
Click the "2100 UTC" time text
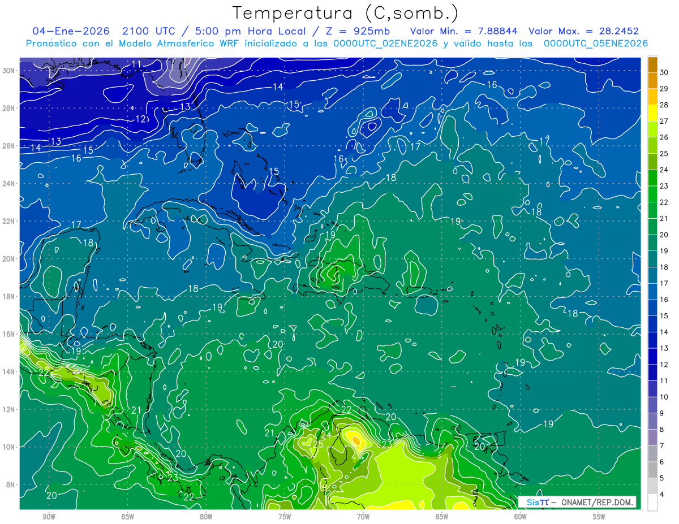pos(148,31)
